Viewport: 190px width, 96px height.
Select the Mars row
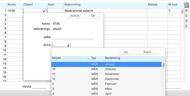coord(106,89)
